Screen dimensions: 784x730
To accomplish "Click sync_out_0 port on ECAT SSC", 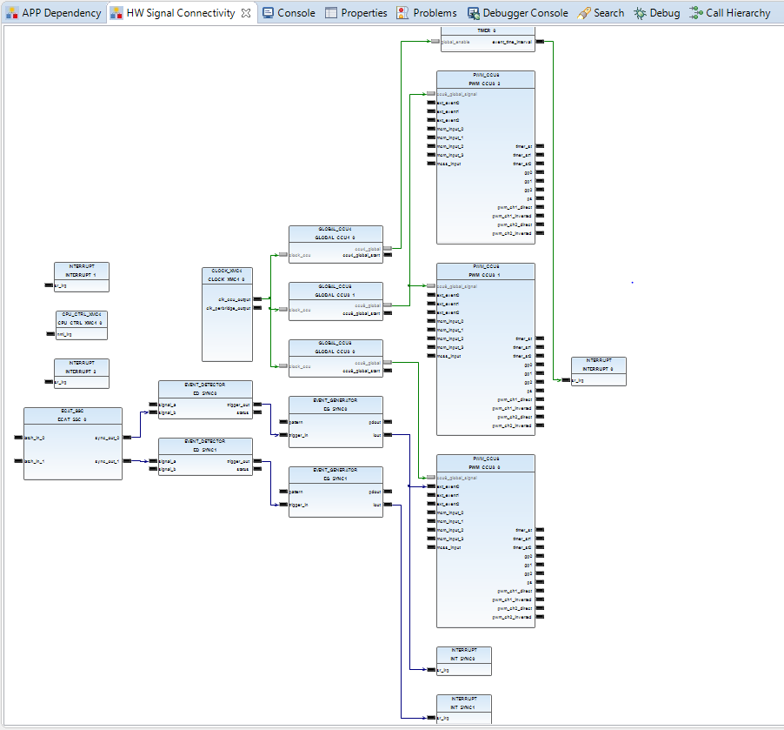I will tap(128, 438).
